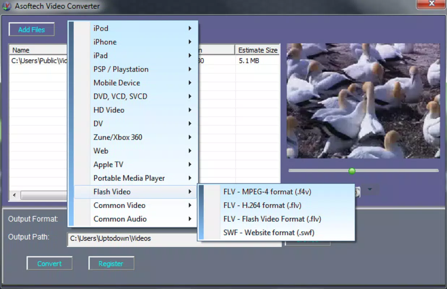Screen dimensions: 447x289
Task: Click the Output Path field
Action: 174,239
